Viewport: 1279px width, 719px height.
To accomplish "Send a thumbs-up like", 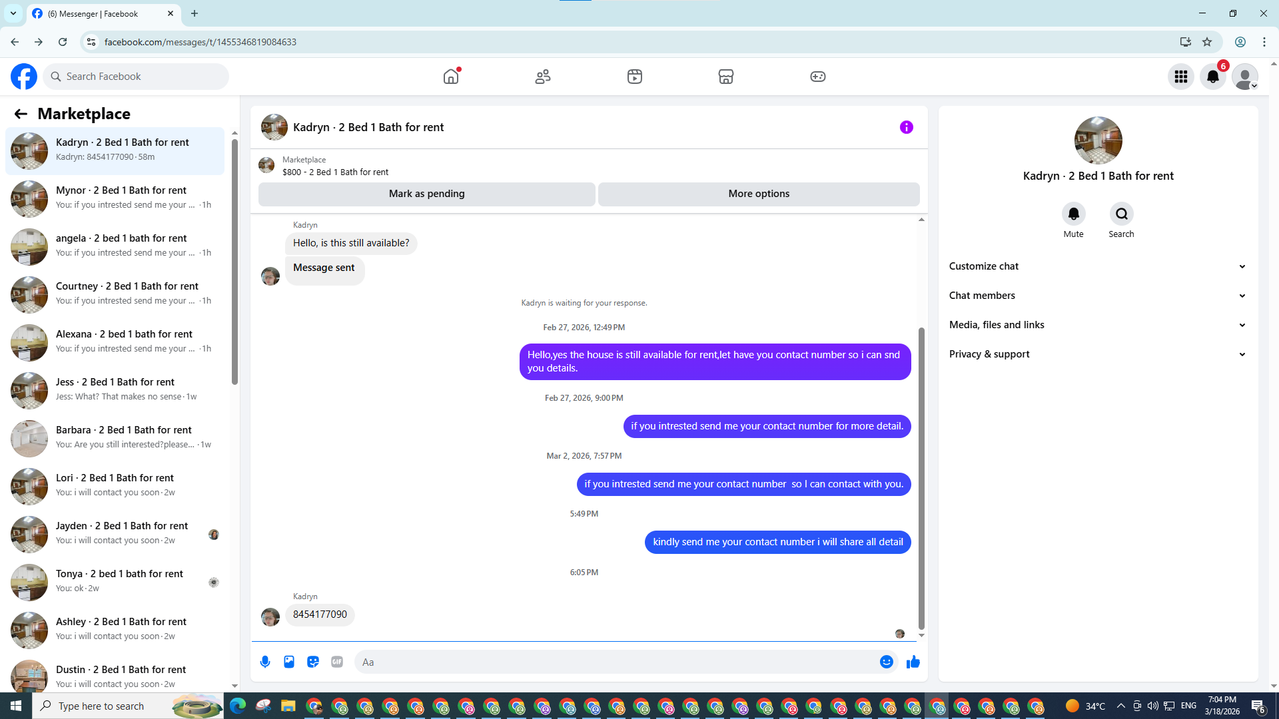I will [913, 662].
